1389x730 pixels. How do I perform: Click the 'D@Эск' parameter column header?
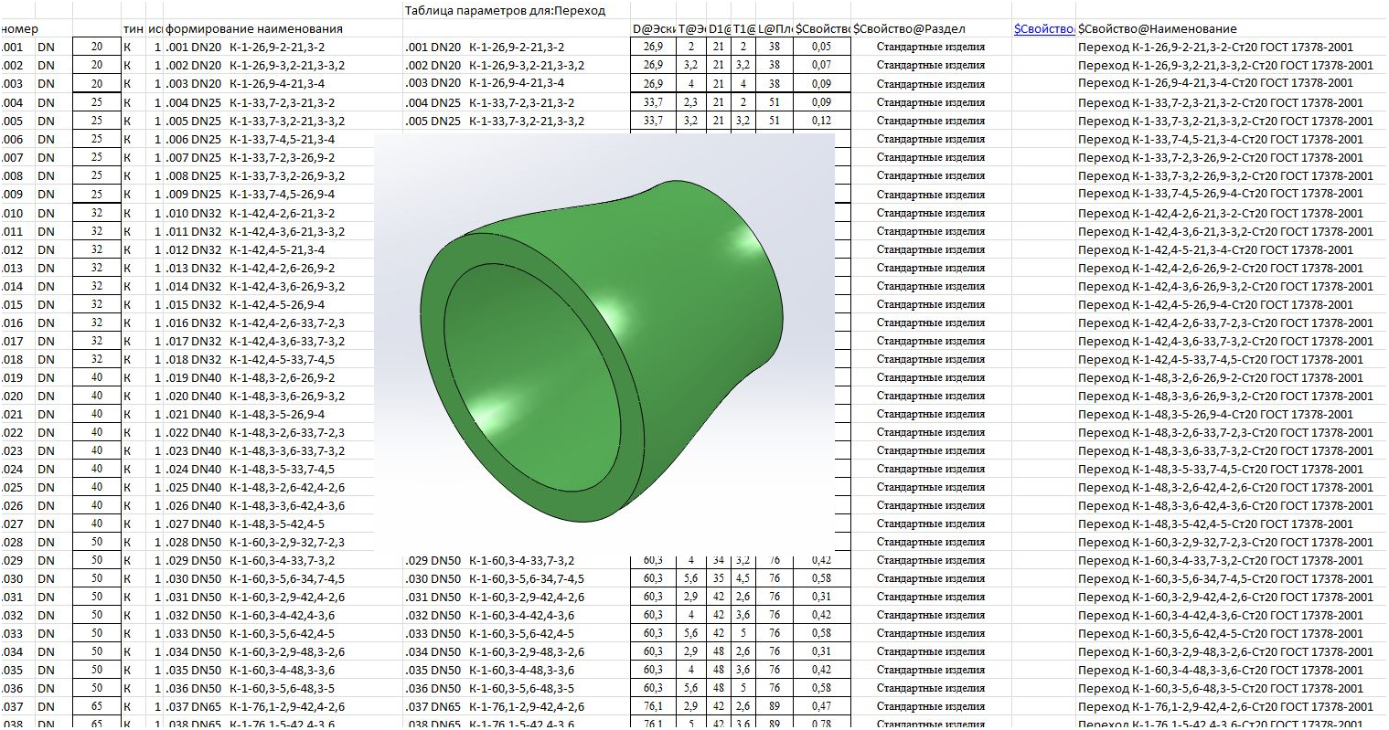[x=652, y=29]
